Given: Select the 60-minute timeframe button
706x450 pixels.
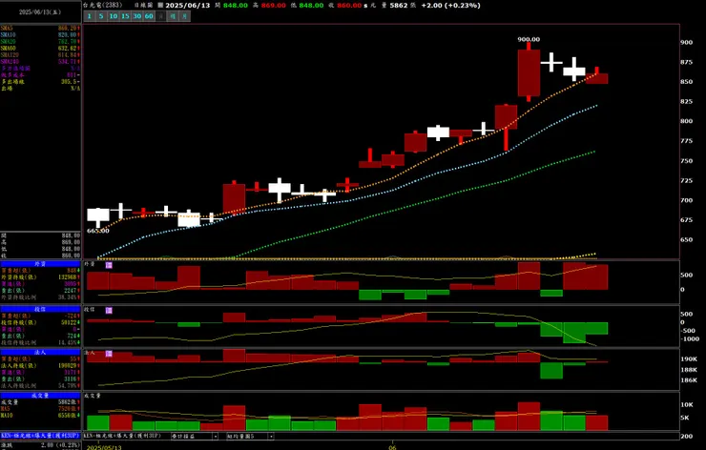Looking at the screenshot, I should [x=149, y=16].
